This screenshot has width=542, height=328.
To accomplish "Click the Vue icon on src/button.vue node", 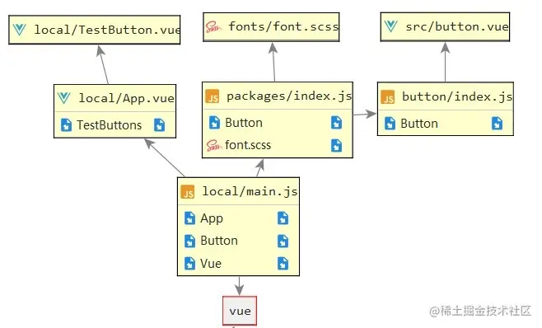I will click(x=390, y=26).
